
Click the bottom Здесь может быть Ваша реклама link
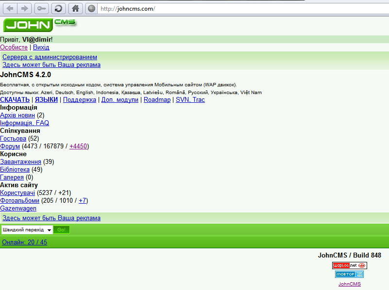pyautogui.click(x=51, y=218)
